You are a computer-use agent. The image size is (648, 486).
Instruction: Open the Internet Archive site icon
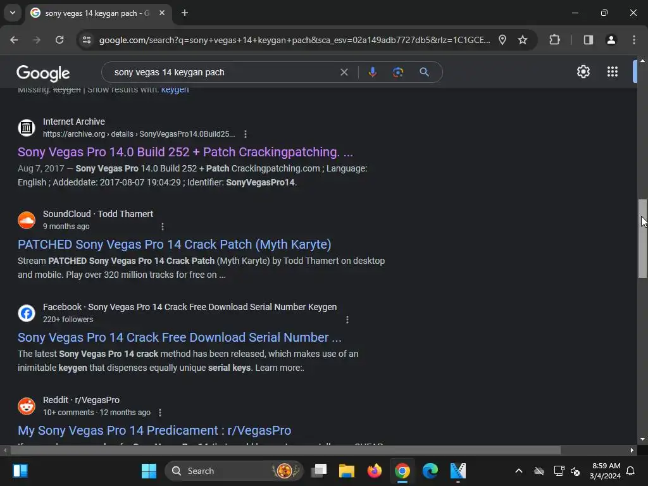pyautogui.click(x=27, y=127)
